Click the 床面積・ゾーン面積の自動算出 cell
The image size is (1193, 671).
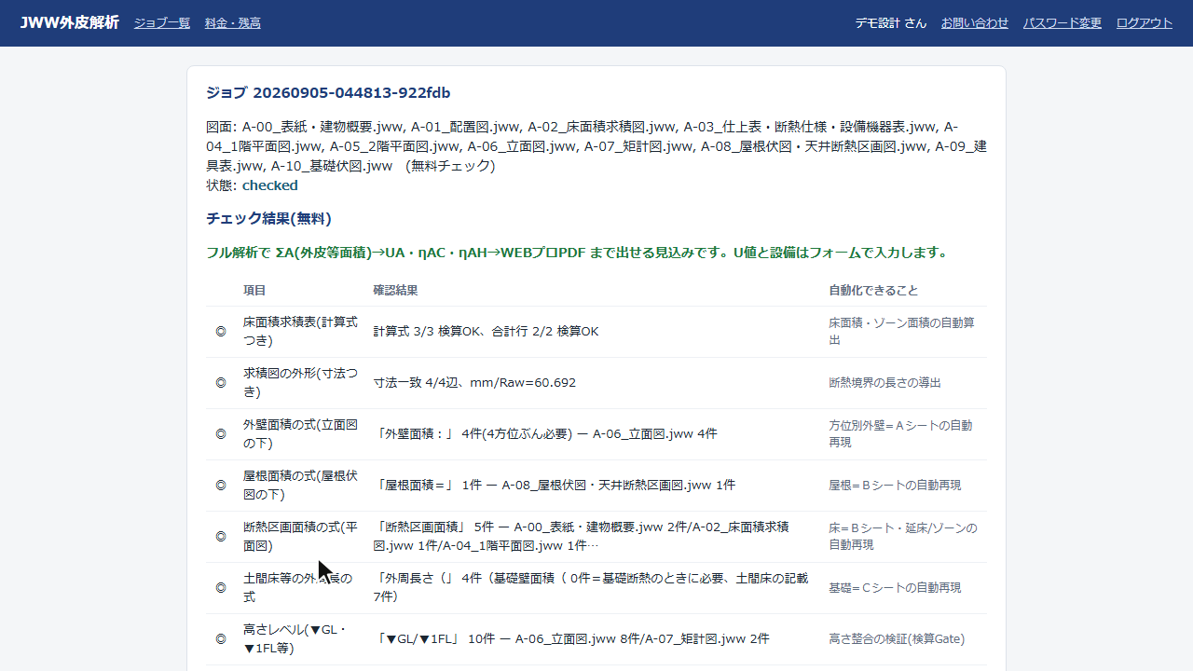(x=901, y=332)
